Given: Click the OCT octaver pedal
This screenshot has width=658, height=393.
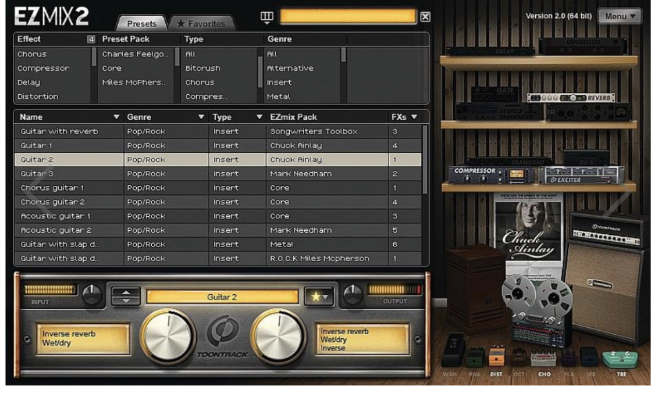Looking at the screenshot, I should [x=519, y=358].
